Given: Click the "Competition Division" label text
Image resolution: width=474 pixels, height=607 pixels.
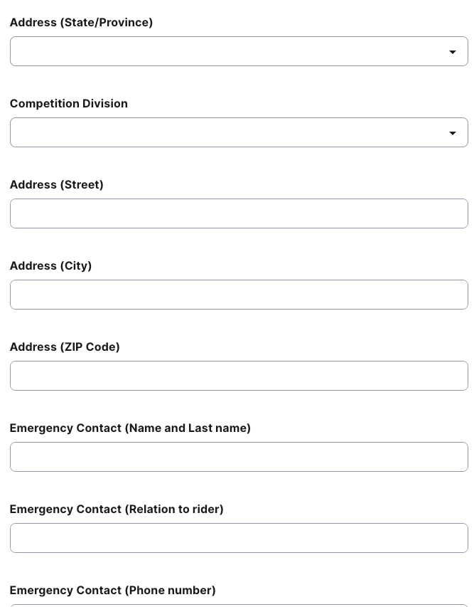Looking at the screenshot, I should pos(69,103).
